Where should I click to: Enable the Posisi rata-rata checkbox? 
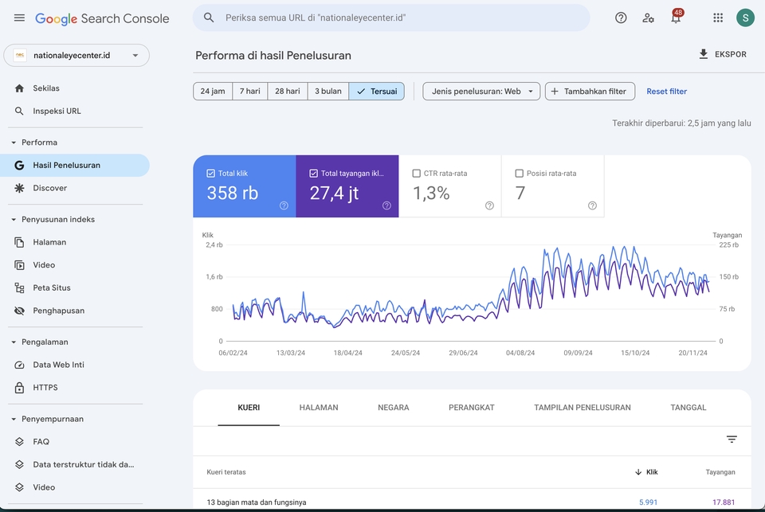click(520, 173)
